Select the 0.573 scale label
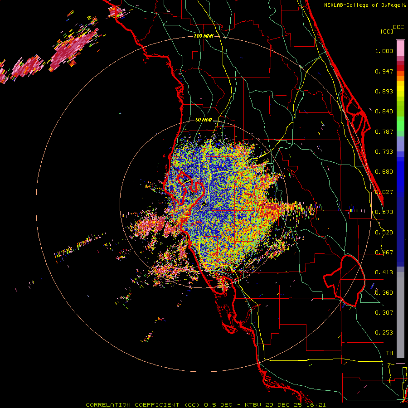This screenshot has height=408, width=408. click(x=384, y=212)
